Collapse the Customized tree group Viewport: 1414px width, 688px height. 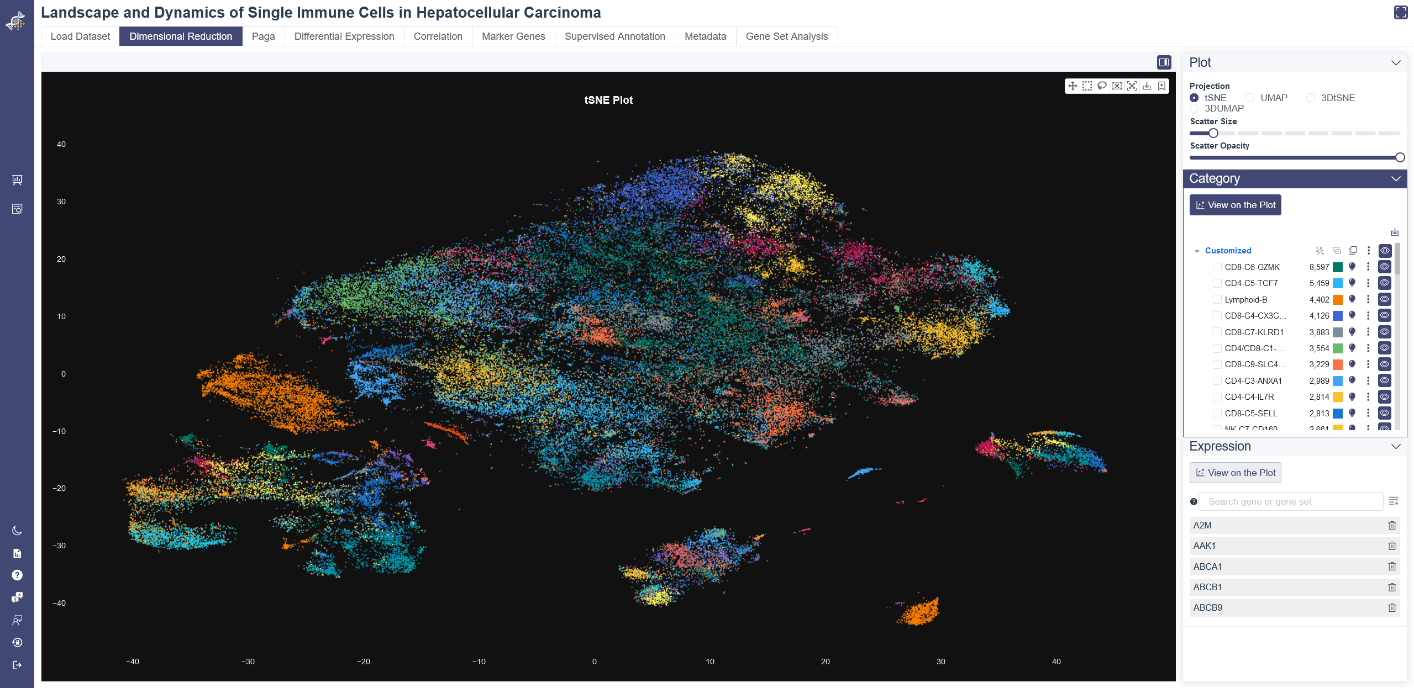point(1197,251)
